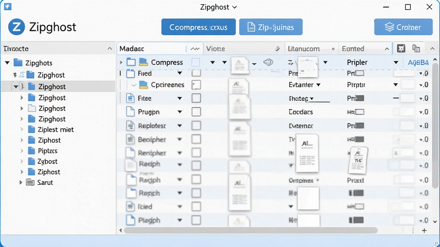This screenshot has height=247, width=440.
Task: Click the Piptecs folder icon
Action: 31,151
